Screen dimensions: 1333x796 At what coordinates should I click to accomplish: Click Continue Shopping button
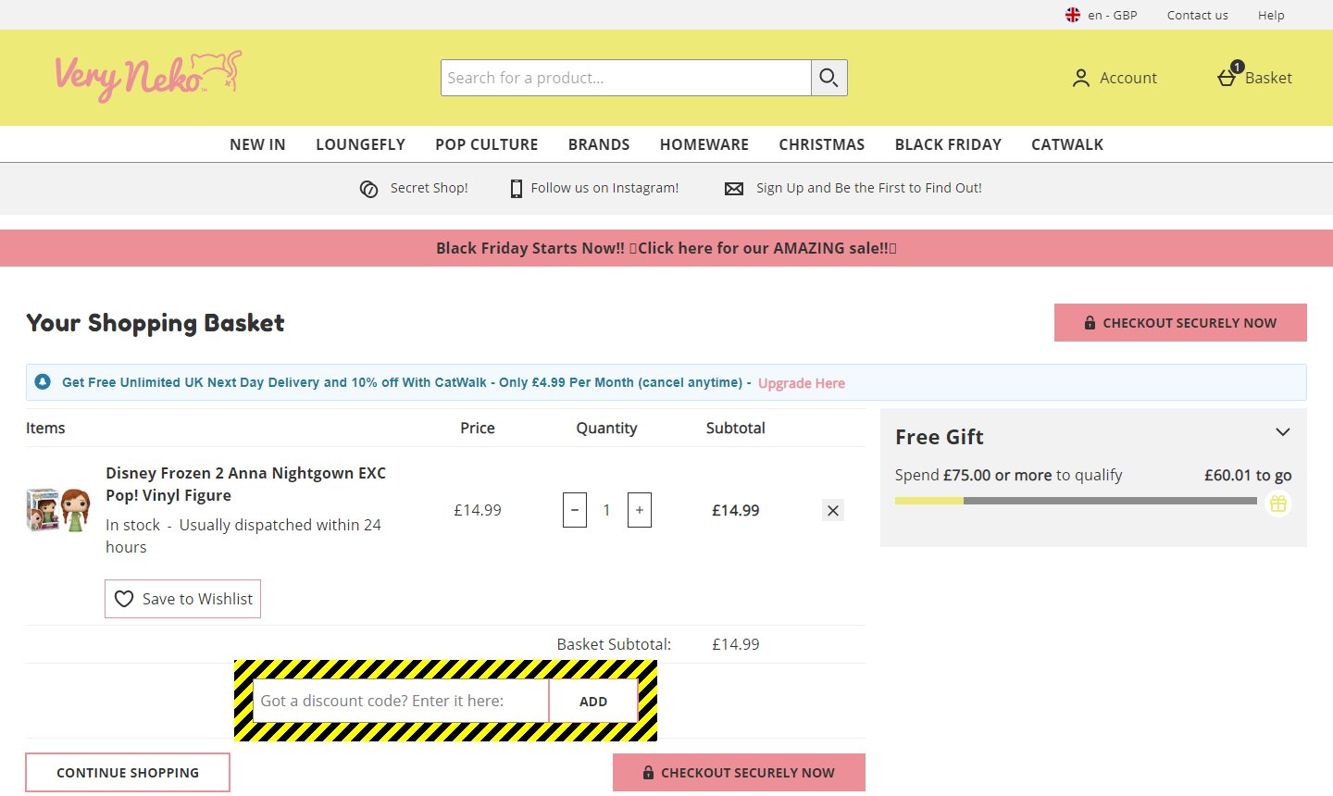(x=128, y=772)
